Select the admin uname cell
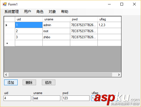The width and height of the screenshot is (141, 107). 56,25
